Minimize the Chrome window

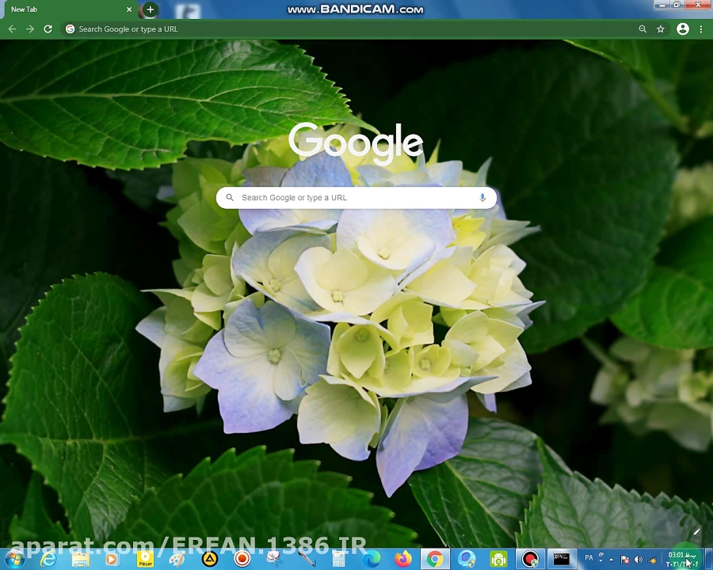tap(662, 5)
